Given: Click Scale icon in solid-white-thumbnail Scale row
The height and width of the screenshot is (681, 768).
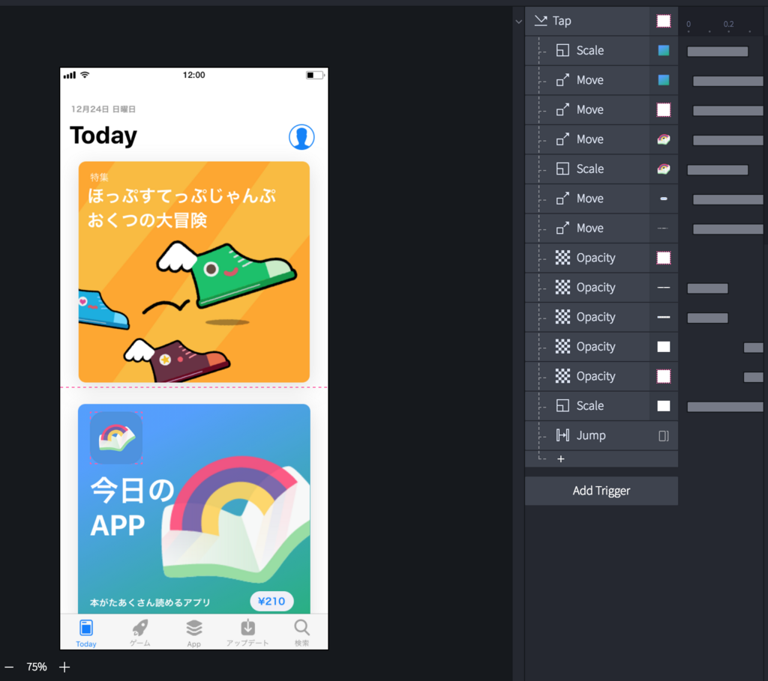Looking at the screenshot, I should pos(562,405).
